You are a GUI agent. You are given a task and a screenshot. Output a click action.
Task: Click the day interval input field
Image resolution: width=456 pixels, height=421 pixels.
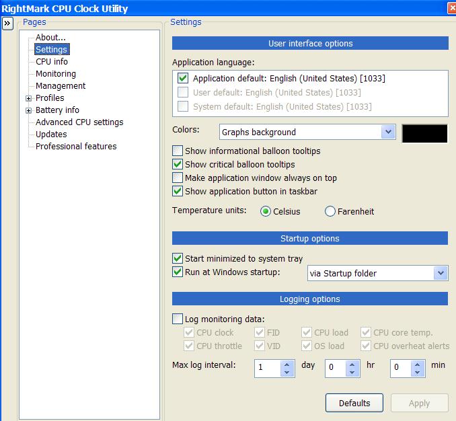point(268,369)
